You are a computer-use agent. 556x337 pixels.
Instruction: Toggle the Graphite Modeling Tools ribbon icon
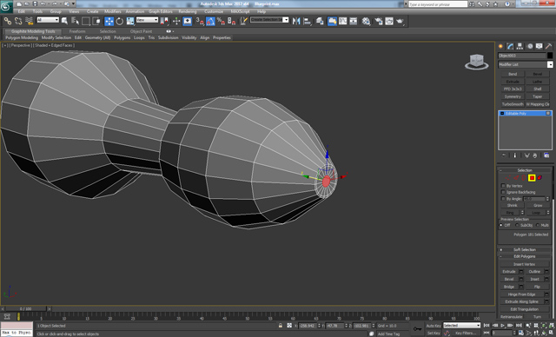pyautogui.click(x=332, y=21)
